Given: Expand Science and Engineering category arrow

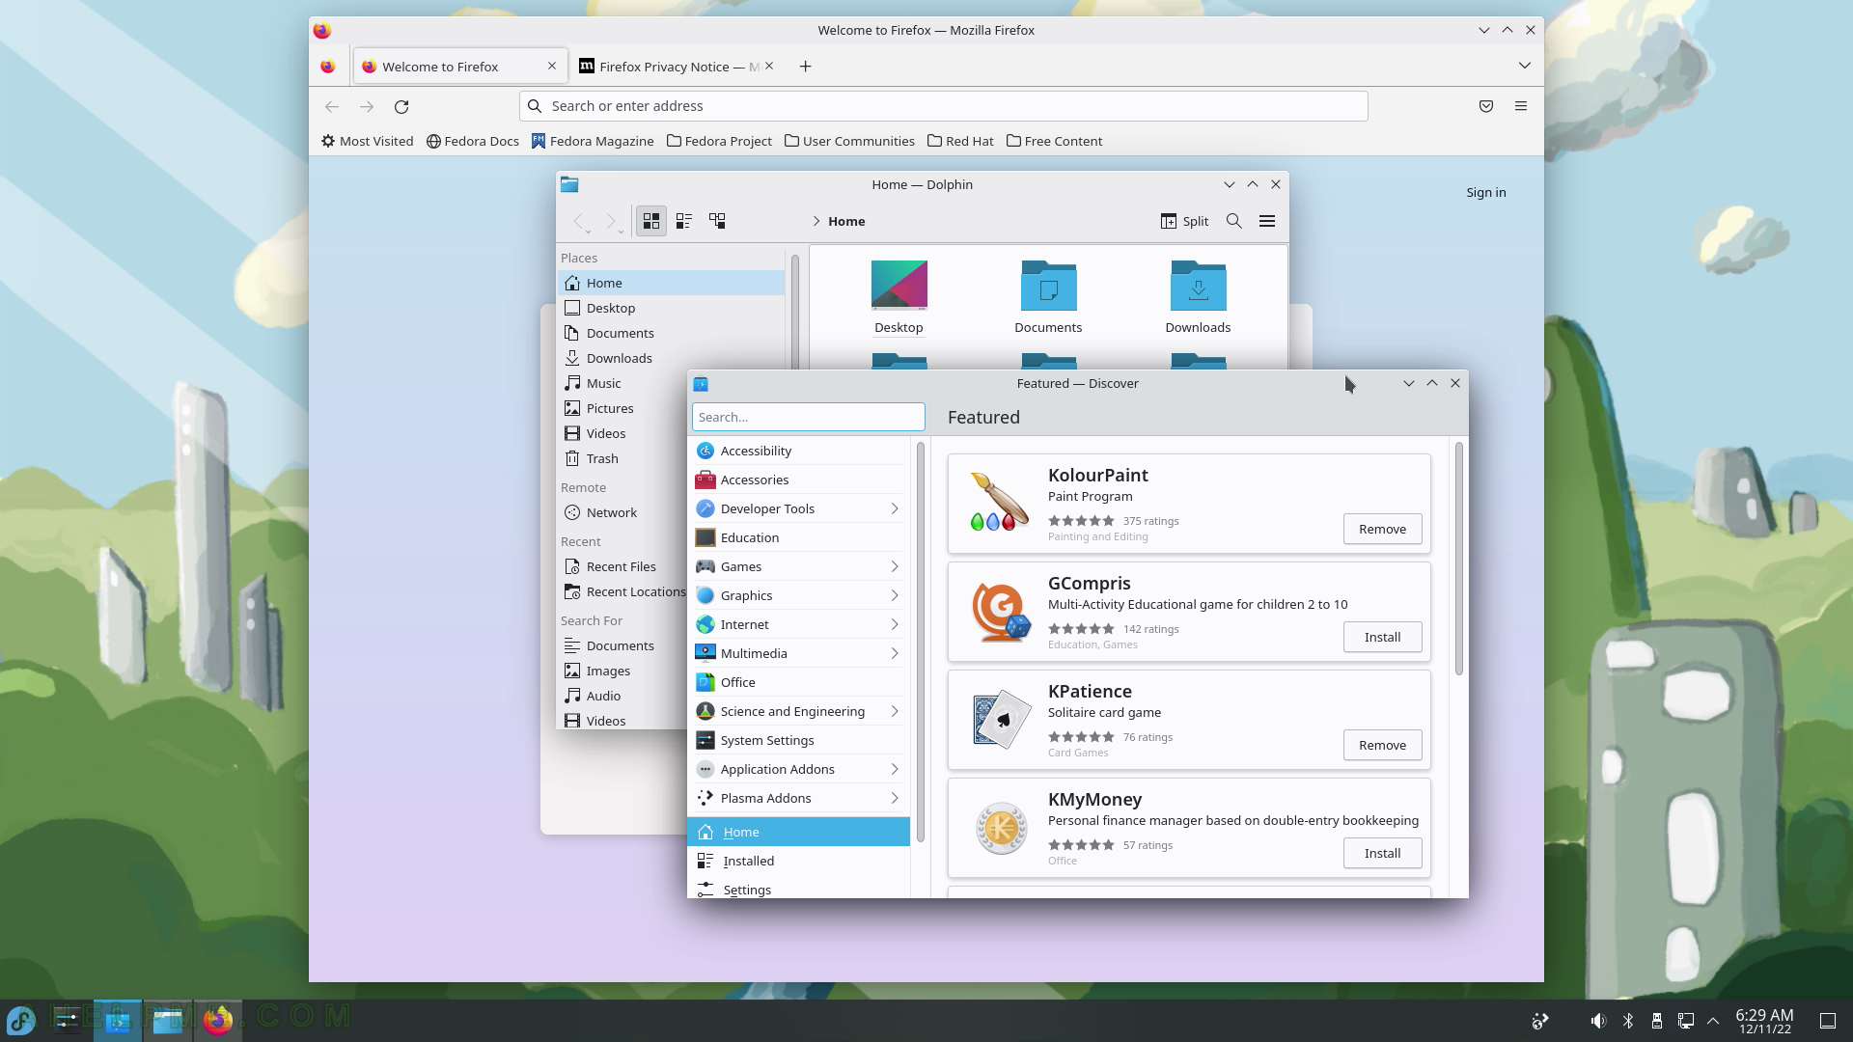Looking at the screenshot, I should click(895, 711).
